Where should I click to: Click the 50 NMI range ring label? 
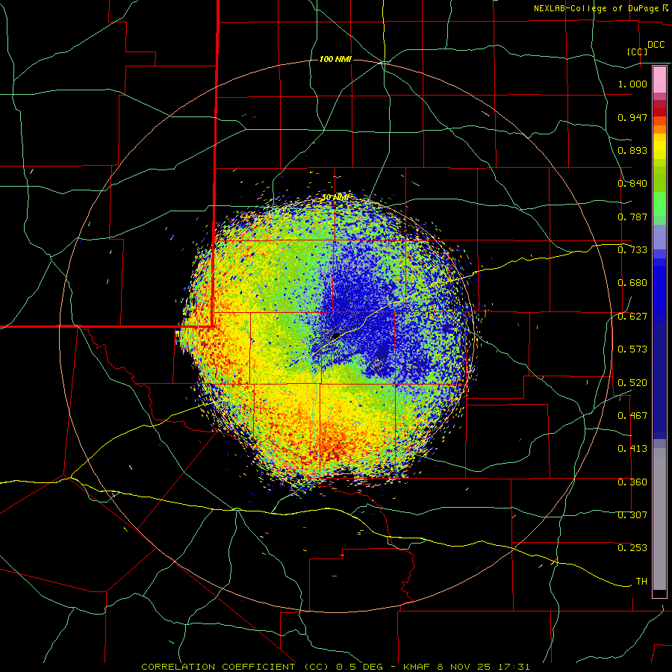coord(335,197)
